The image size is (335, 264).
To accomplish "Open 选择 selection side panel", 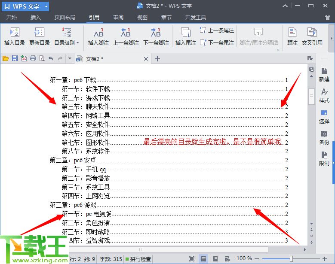I will pyautogui.click(x=324, y=117).
